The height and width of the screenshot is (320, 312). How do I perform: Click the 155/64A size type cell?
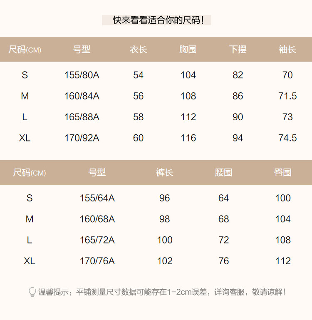tap(97, 198)
